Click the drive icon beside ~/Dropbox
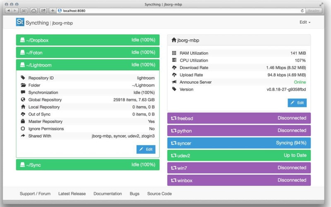331x207 pixels. tap(22, 40)
